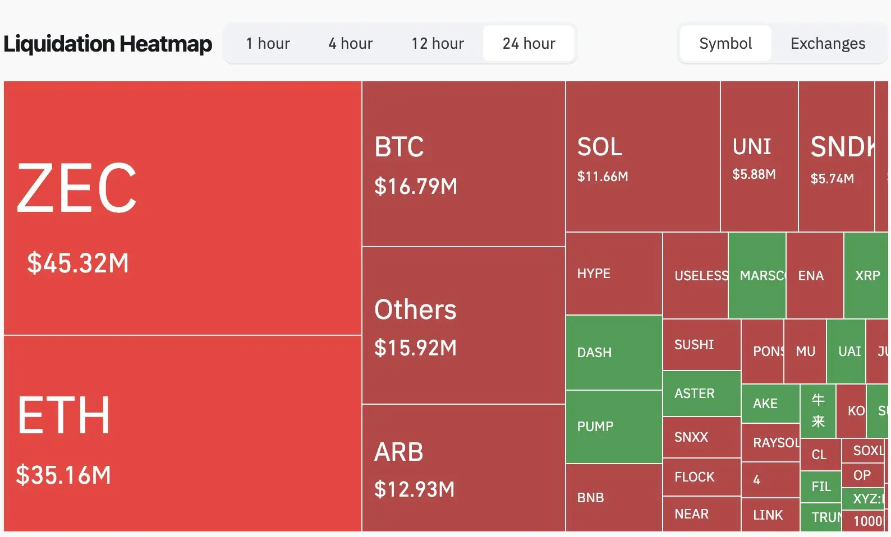Screen dimensions: 891x537
Task: Switch view to Exchanges
Action: (828, 44)
